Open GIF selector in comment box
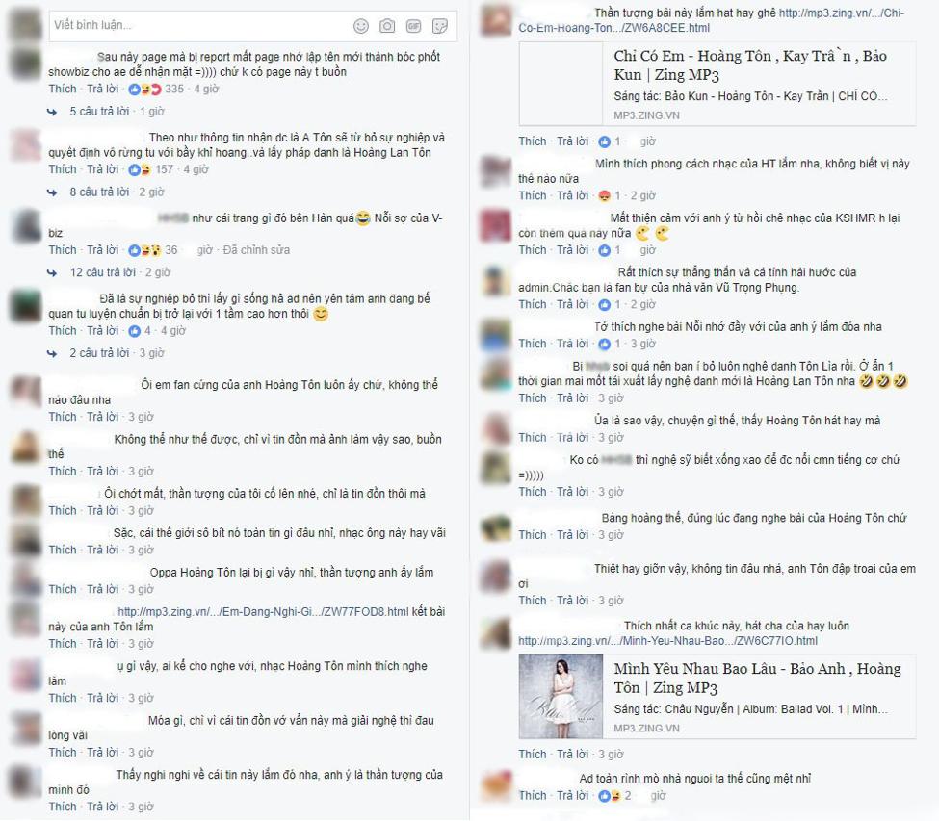939x821 pixels. coord(414,26)
